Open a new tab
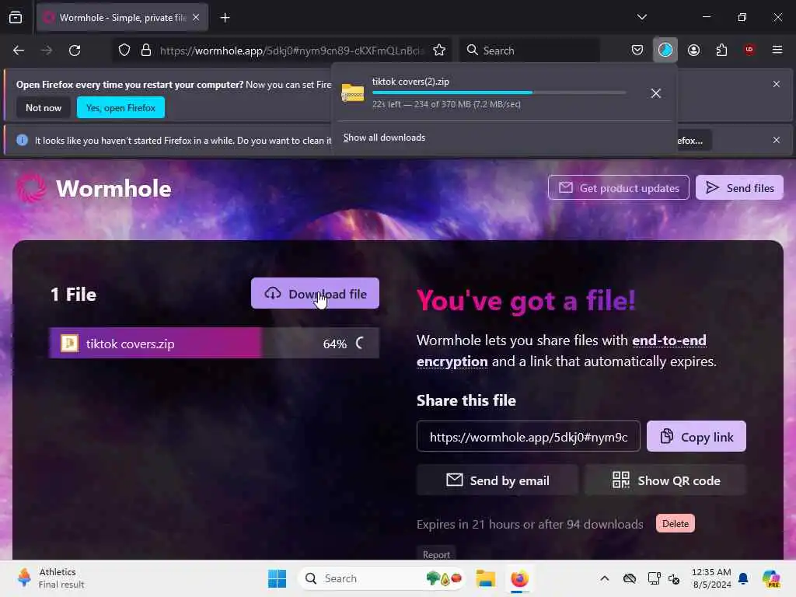Viewport: 796px width, 597px height. tap(225, 18)
